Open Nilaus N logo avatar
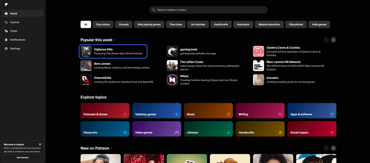Screen dimensions: 370x163 click(x=172, y=80)
